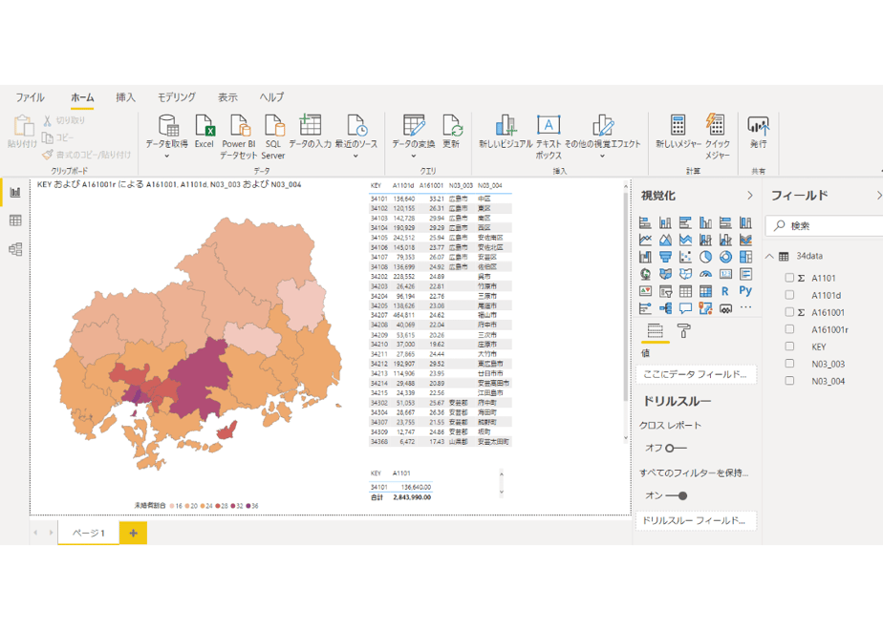The width and height of the screenshot is (883, 630).
Task: Select the R script visual icon
Action: [725, 291]
